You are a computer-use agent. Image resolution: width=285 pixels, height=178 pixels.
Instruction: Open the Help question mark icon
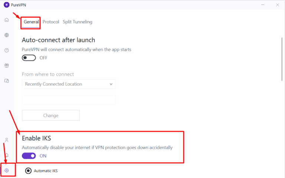7,50
